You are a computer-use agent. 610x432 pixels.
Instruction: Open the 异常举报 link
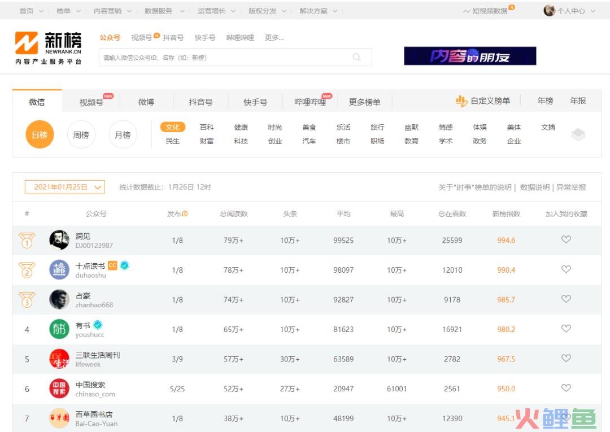tap(570, 187)
